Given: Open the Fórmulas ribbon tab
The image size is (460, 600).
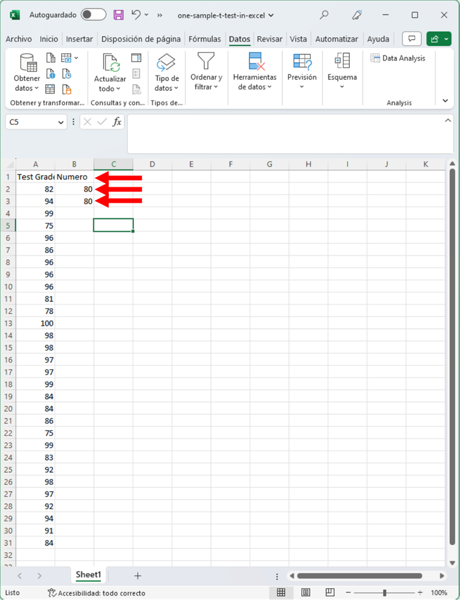Looking at the screenshot, I should coord(204,39).
